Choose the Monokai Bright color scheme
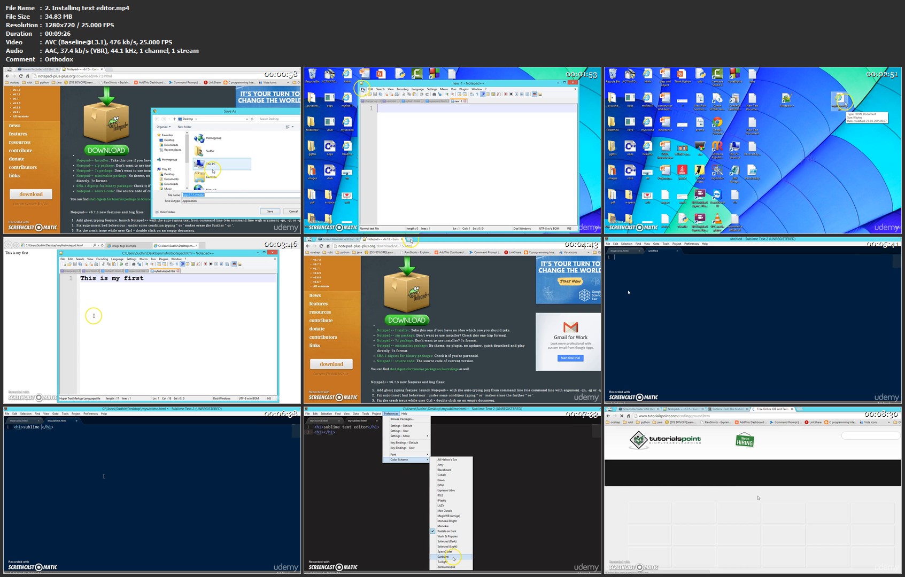Viewport: 905px width, 577px height. 451,521
